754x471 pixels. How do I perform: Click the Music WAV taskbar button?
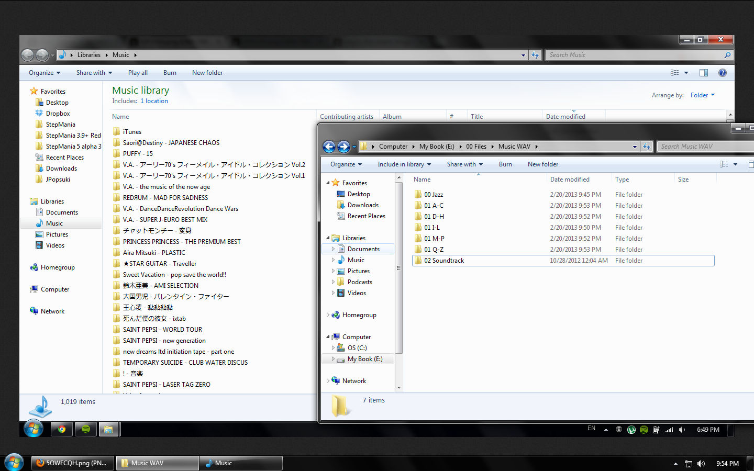pos(157,463)
